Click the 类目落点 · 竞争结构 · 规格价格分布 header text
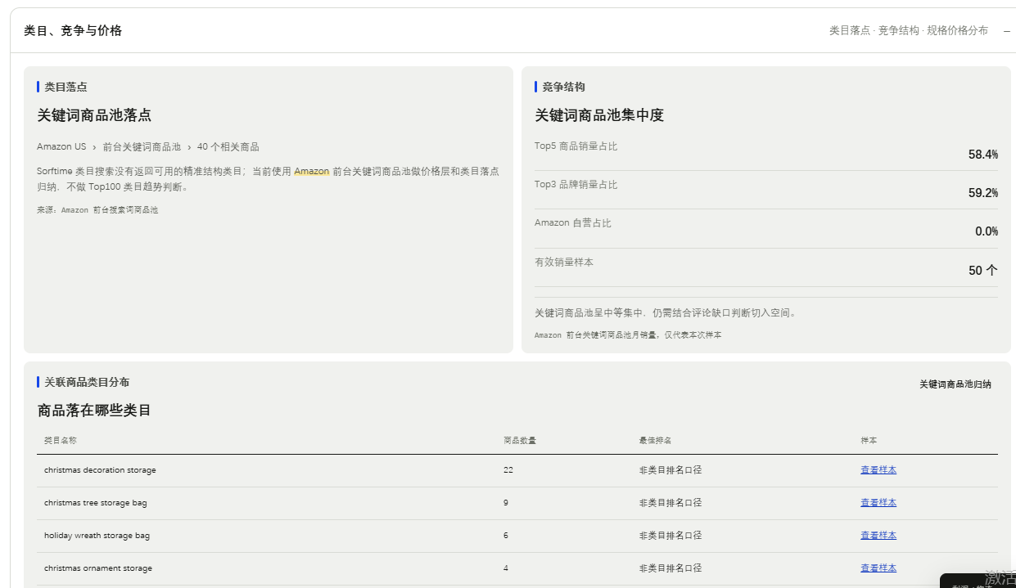This screenshot has height=588, width=1016. 909,30
